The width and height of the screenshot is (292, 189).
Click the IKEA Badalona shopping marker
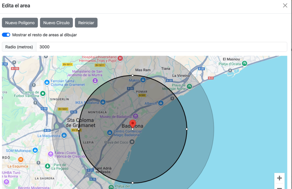tap(103, 102)
